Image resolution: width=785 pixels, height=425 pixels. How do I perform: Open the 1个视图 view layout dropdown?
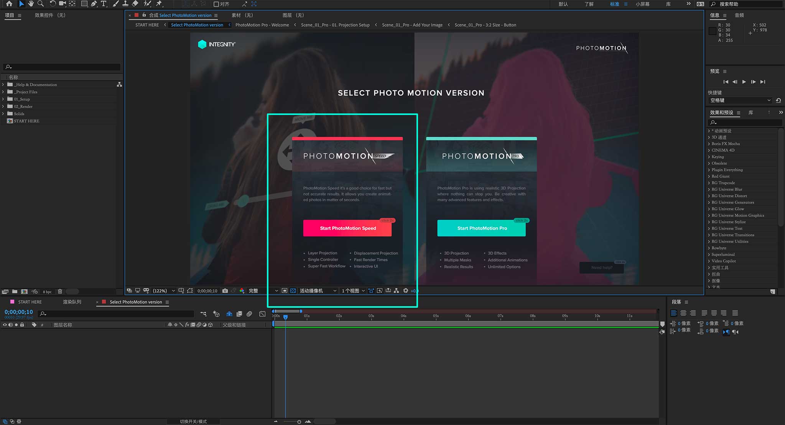353,291
